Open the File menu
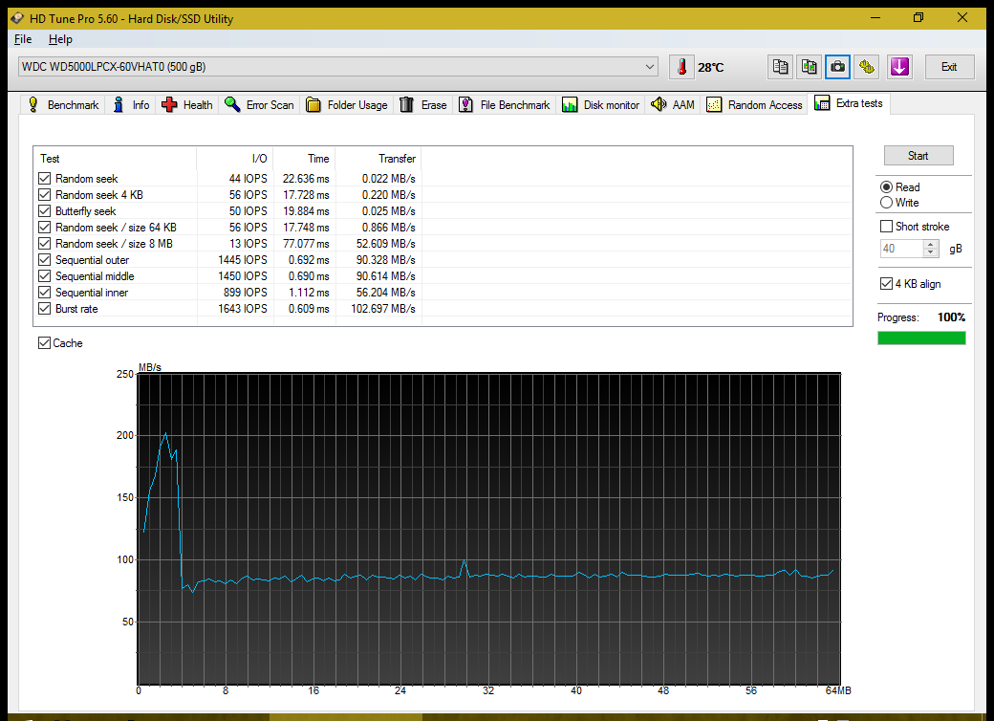This screenshot has width=994, height=721. tap(23, 39)
